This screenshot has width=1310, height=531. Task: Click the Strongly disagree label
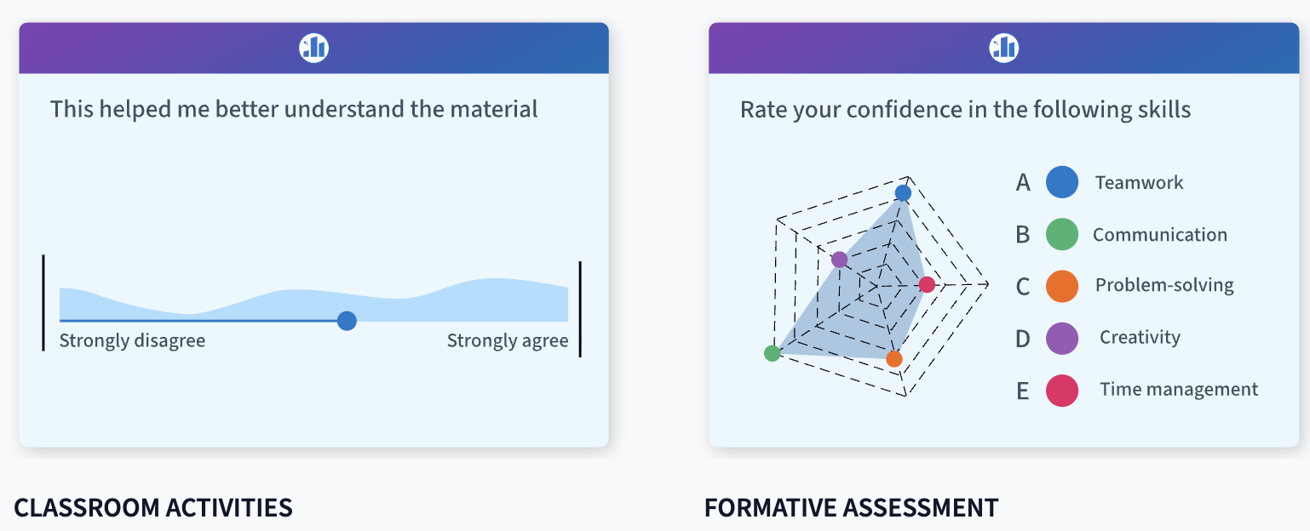tap(132, 341)
